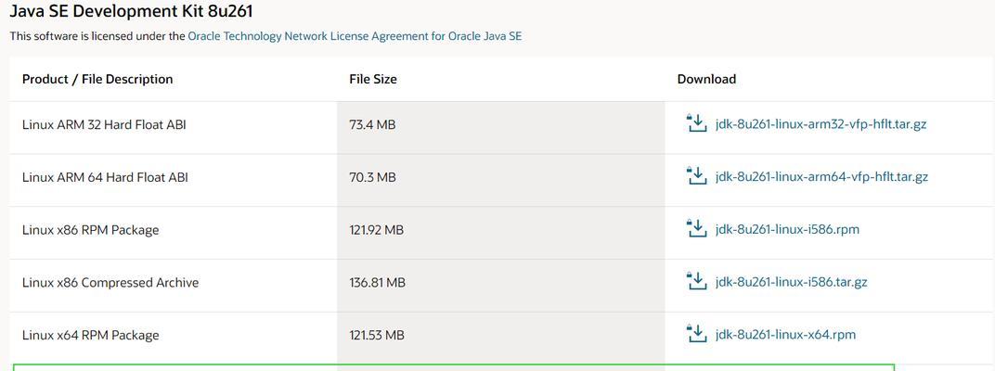This screenshot has width=995, height=371.
Task: Click download icon beside arm64-vfp-hflt.tar.gz file
Action: point(697,175)
